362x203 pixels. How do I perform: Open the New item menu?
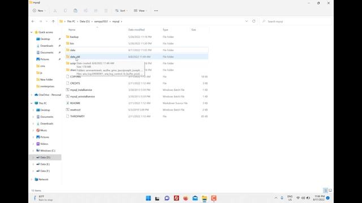tap(39, 11)
